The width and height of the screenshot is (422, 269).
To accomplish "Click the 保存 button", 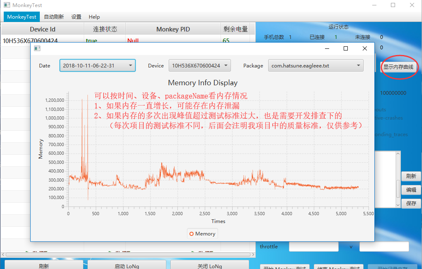I will (x=411, y=204).
